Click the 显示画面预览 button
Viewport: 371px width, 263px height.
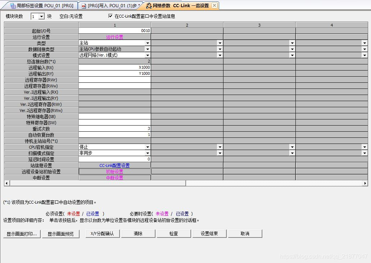(60, 233)
